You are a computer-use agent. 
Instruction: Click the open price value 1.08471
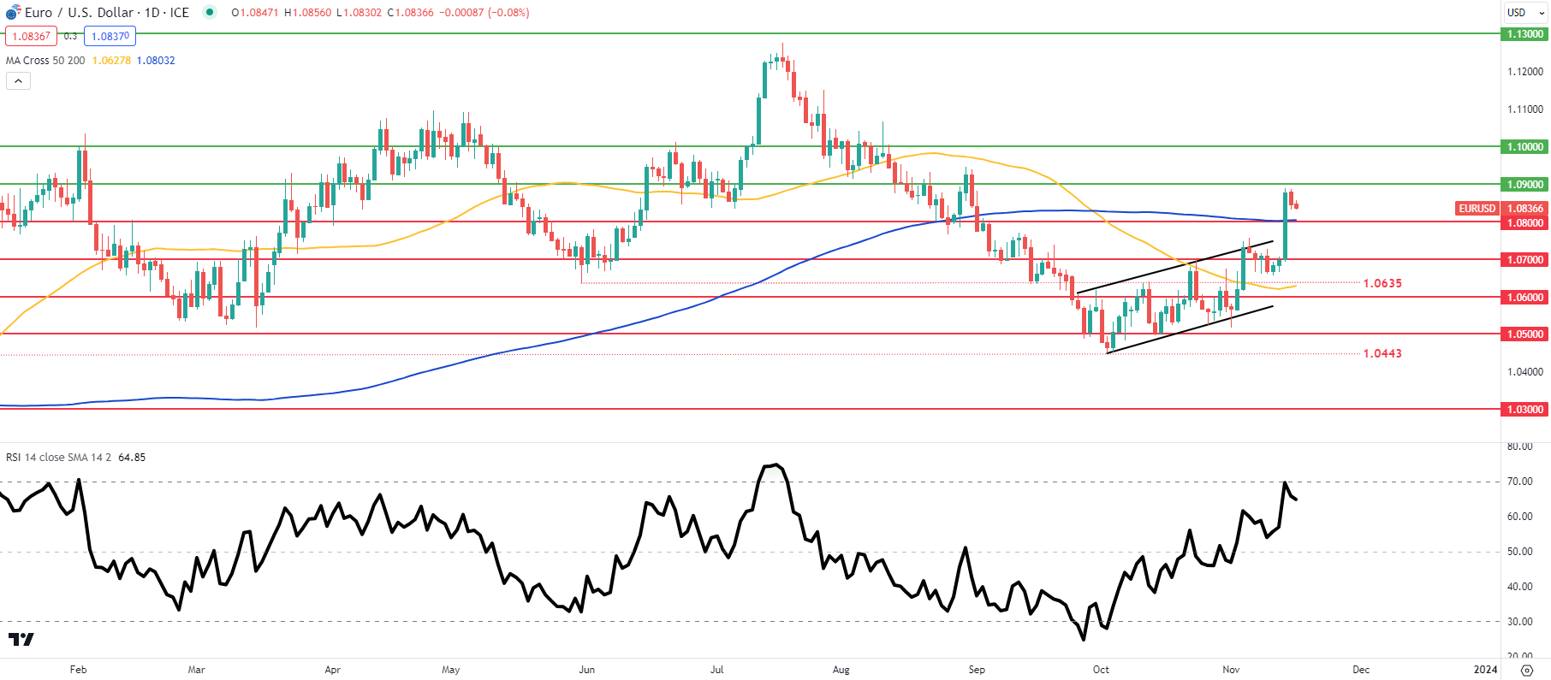coord(258,13)
